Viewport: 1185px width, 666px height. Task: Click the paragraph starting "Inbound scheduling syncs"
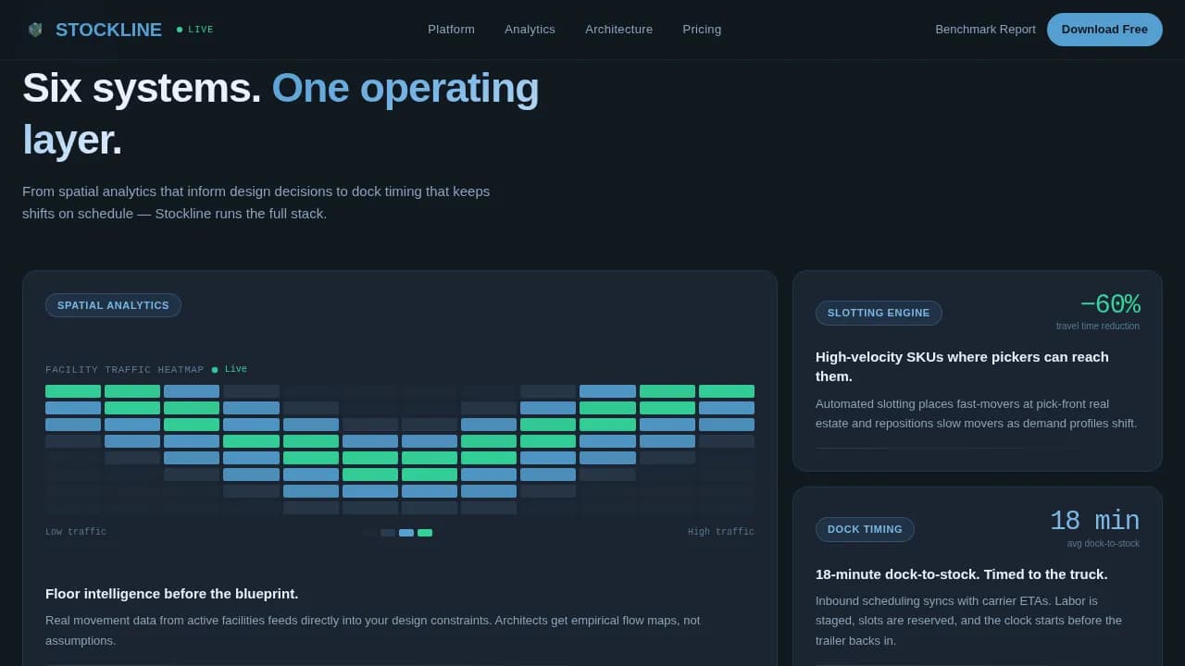tap(968, 621)
